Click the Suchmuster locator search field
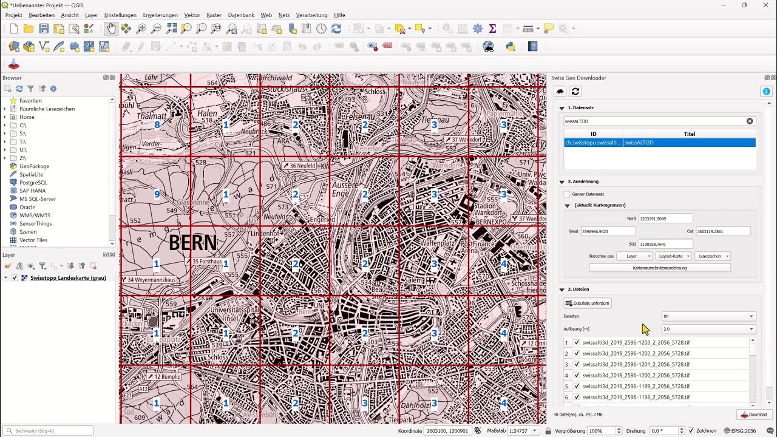Viewport: 777px width, 437px height. [48, 431]
